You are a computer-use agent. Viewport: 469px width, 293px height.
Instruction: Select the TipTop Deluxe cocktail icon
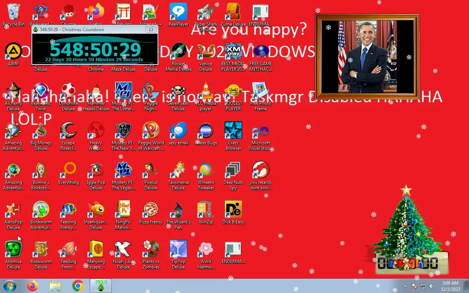click(x=178, y=255)
